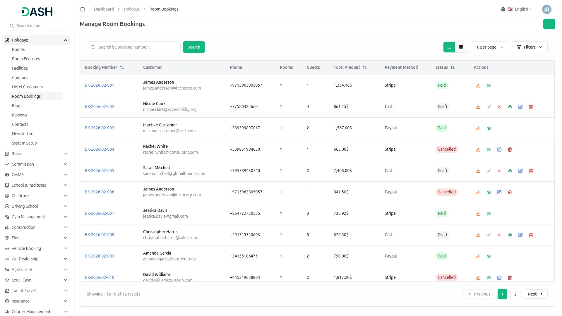
Task: Click the green Search button
Action: tap(193, 47)
